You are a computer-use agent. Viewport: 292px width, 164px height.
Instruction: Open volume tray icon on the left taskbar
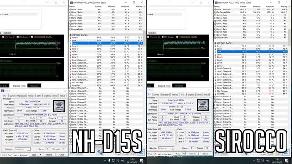(x=117, y=160)
